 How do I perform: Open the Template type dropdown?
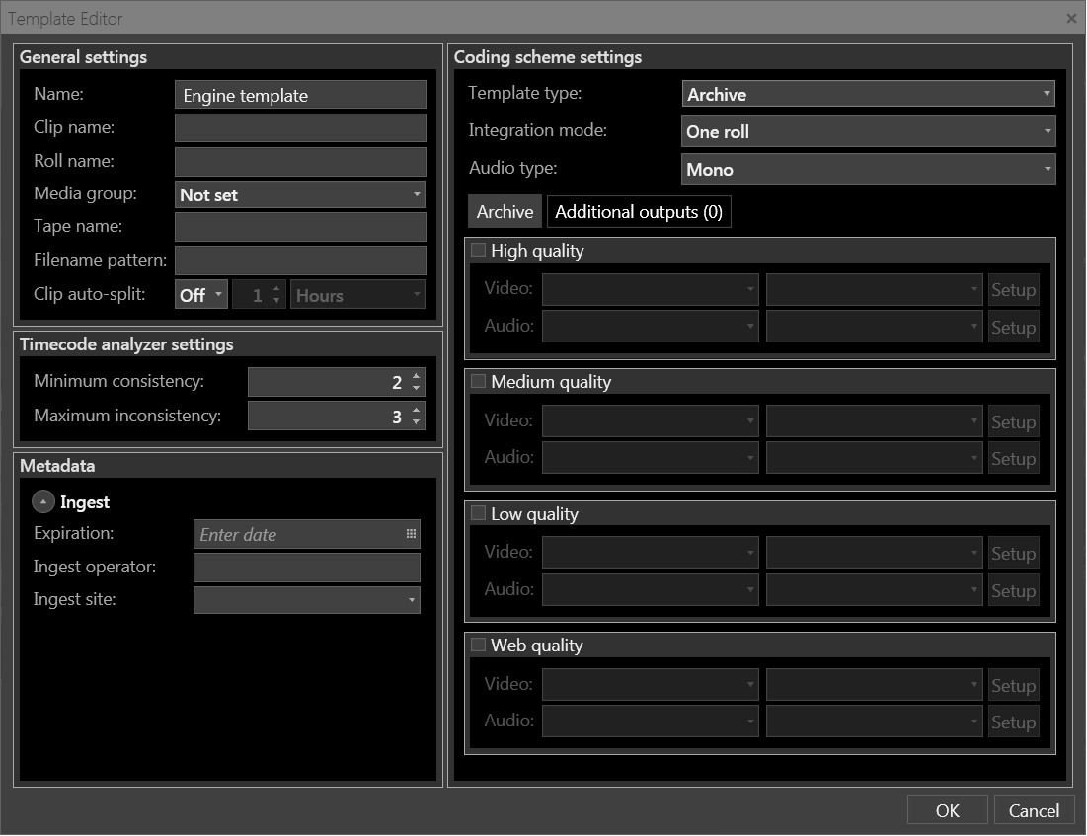[868, 94]
